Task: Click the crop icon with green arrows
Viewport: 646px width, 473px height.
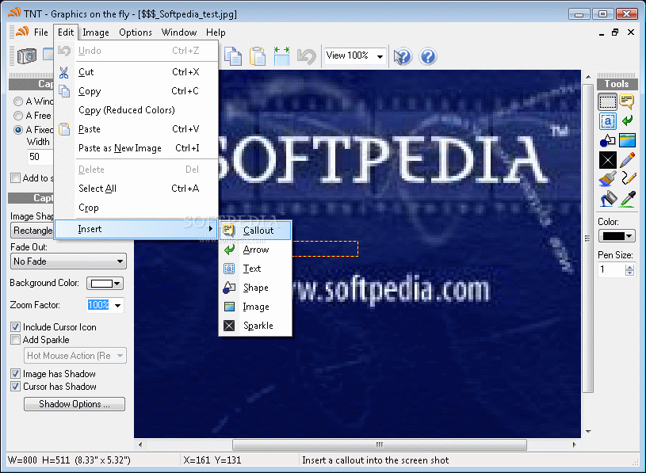Action: (282, 56)
